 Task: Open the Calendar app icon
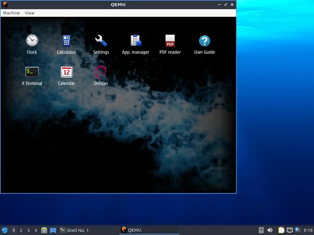67,72
